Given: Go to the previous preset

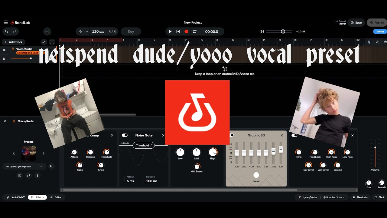Looking at the screenshot, I should coord(14,154).
